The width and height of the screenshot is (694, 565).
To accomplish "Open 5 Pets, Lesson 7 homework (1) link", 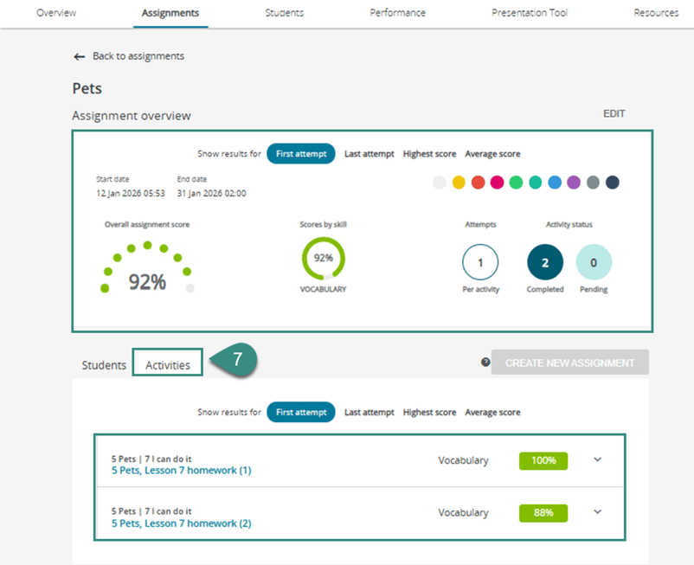I will [181, 471].
